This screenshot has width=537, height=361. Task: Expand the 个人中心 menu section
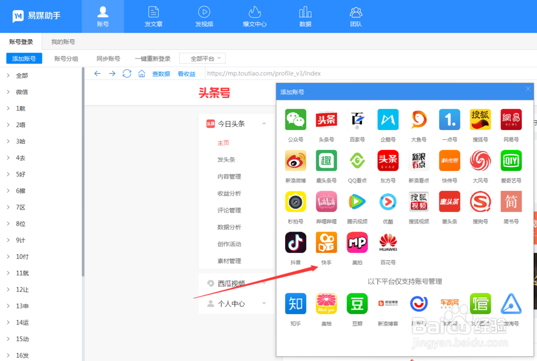point(264,304)
